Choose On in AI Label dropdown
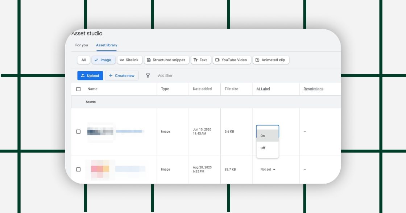This screenshot has height=213, width=406. 268,135
